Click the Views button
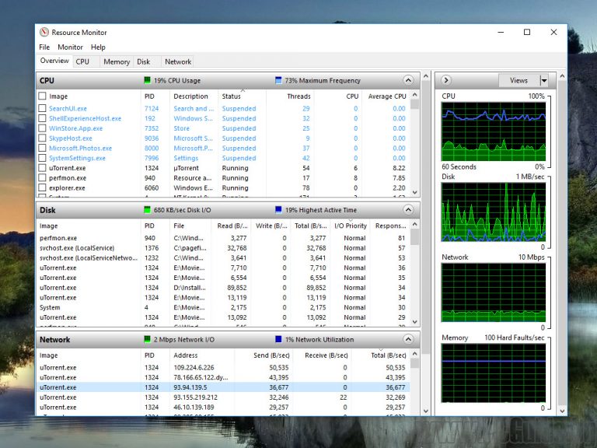 (519, 80)
